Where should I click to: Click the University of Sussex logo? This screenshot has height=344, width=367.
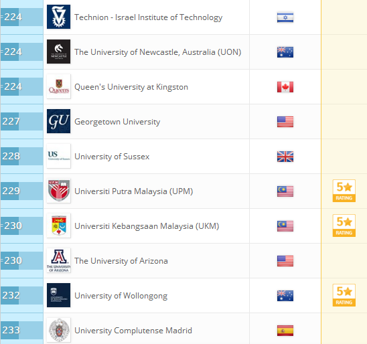click(58, 156)
